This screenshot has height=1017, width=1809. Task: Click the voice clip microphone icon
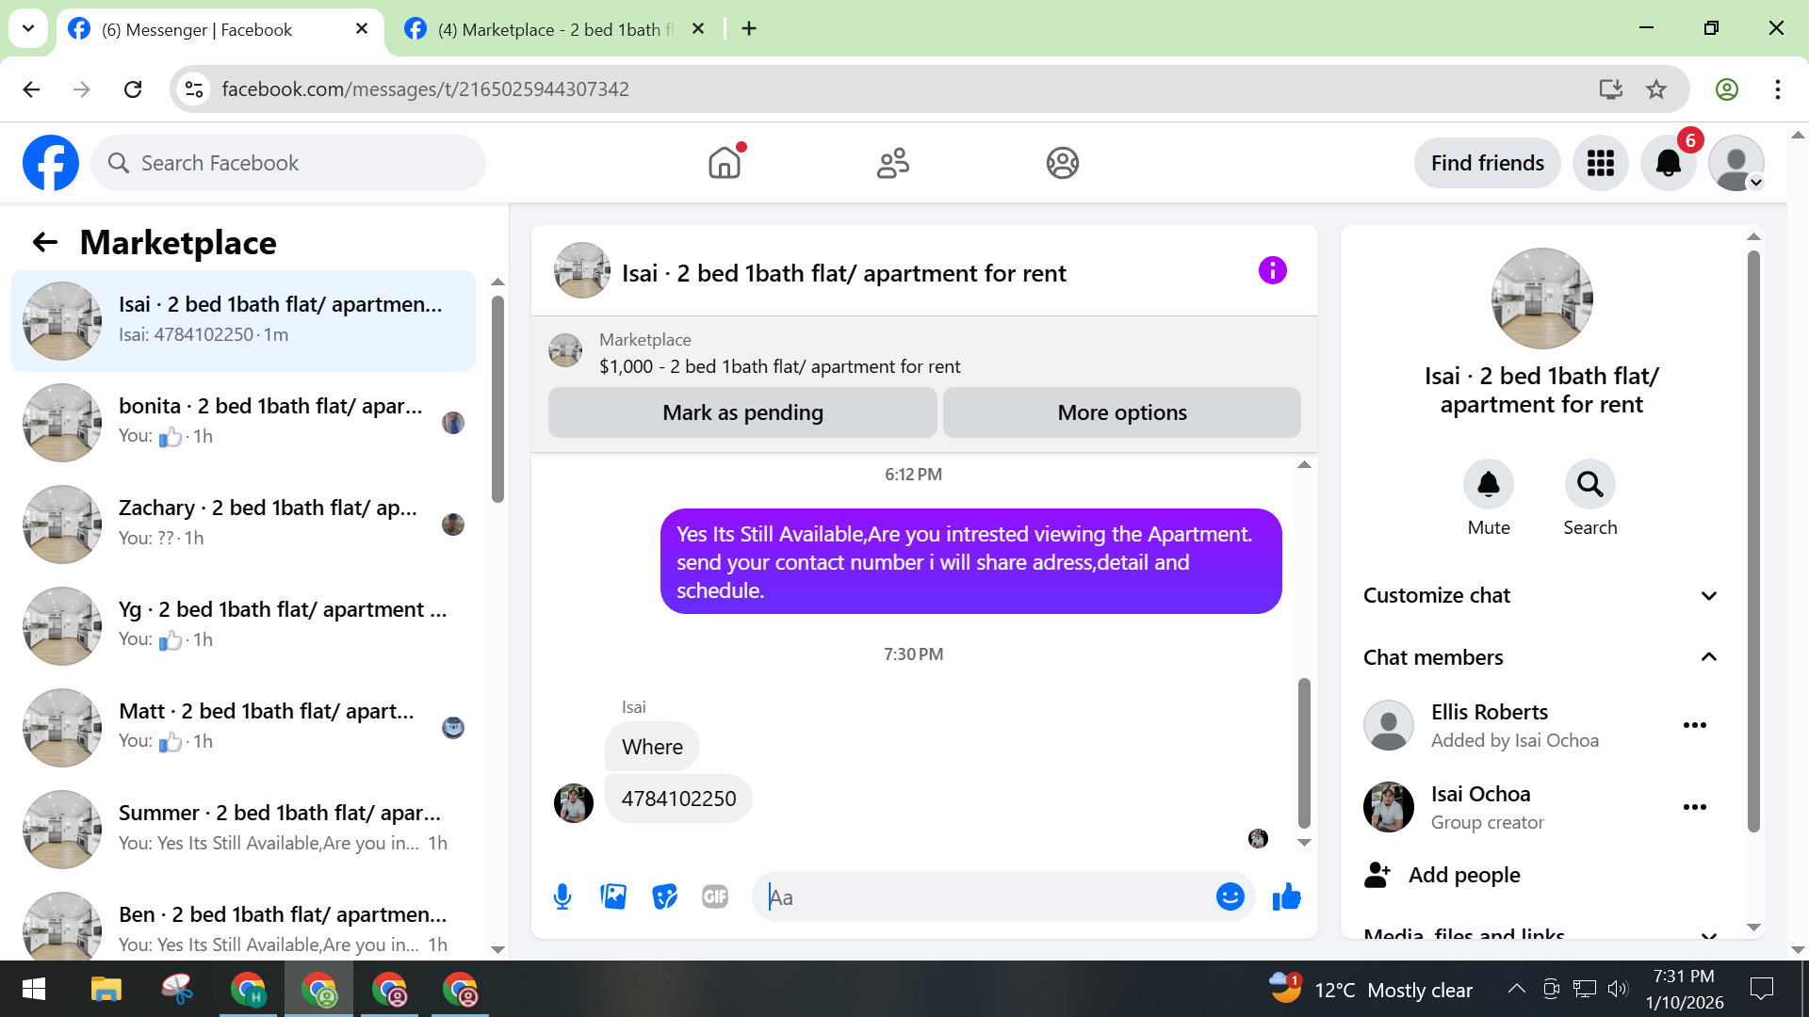tap(562, 896)
